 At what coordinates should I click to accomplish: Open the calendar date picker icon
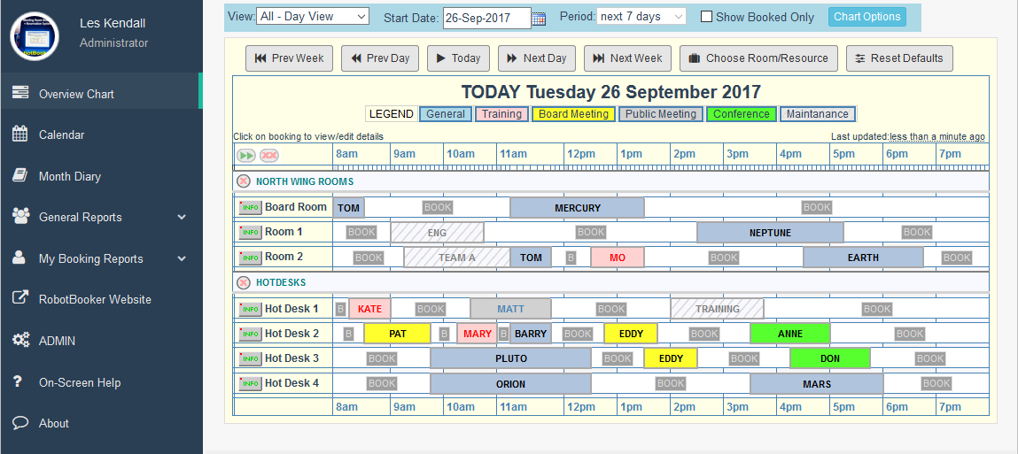coord(539,19)
